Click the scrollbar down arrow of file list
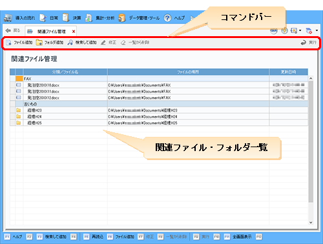323x244 pixels. [x=311, y=223]
